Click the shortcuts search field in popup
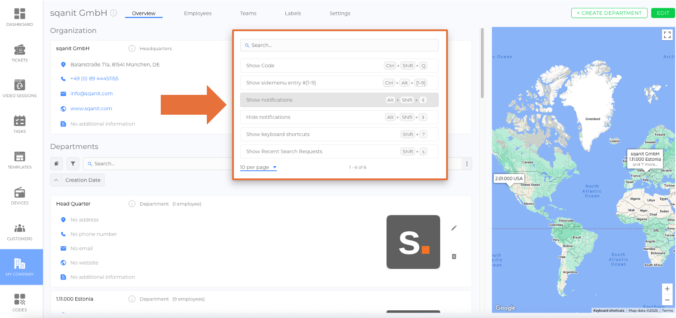This screenshot has width=676, height=318. 339,45
